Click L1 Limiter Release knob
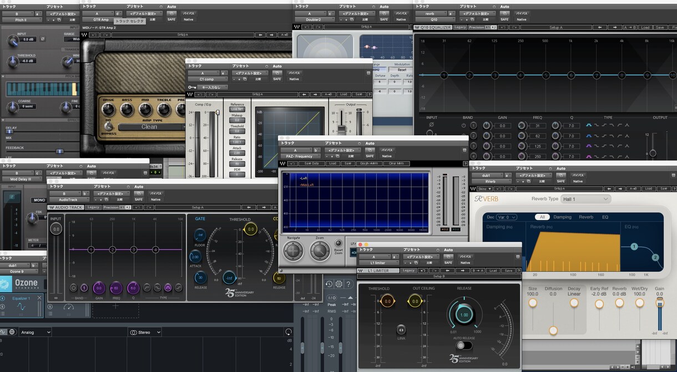This screenshot has height=372, width=677. [464, 314]
